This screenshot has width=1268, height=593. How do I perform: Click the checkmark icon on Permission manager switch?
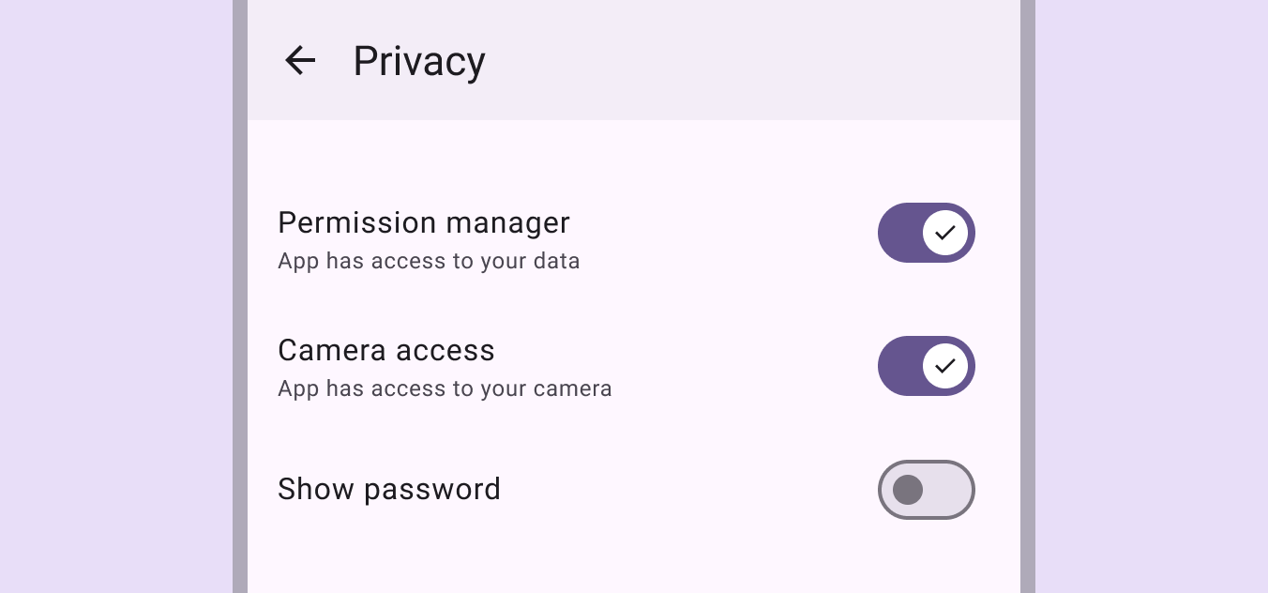pyautogui.click(x=945, y=233)
